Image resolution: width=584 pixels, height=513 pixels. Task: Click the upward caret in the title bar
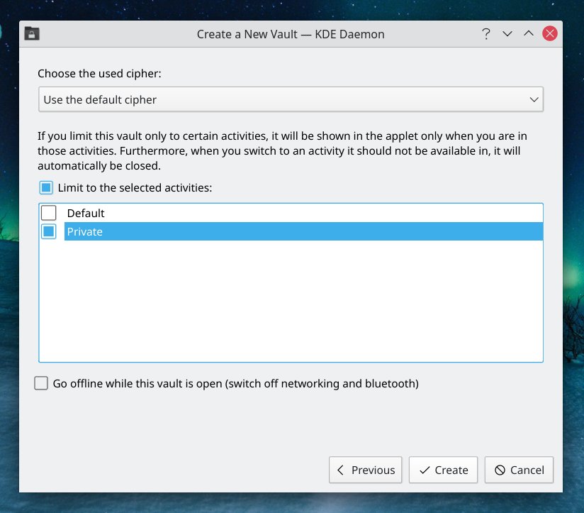529,33
